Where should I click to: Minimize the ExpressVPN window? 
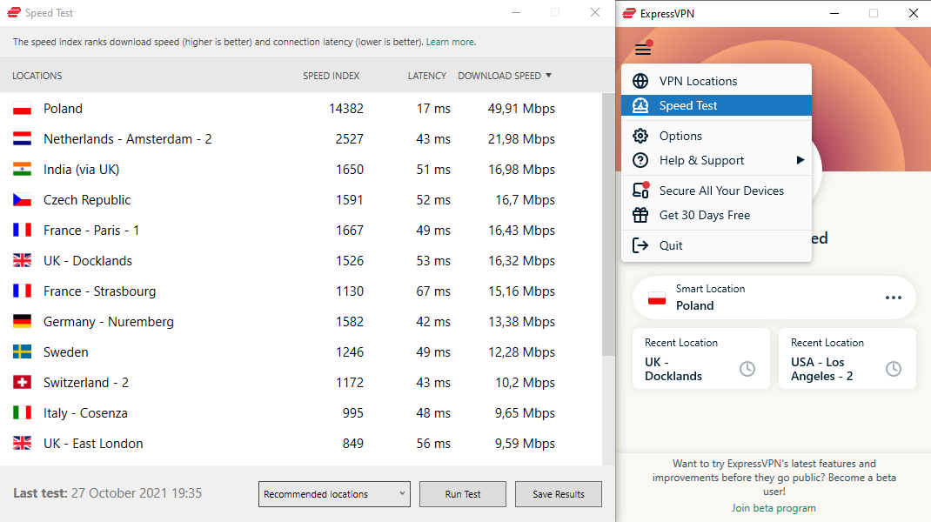(x=834, y=13)
